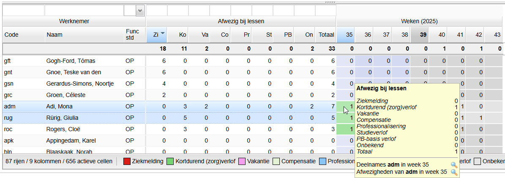
Task: Open the Func std filter dropdown
Action: point(140,11)
